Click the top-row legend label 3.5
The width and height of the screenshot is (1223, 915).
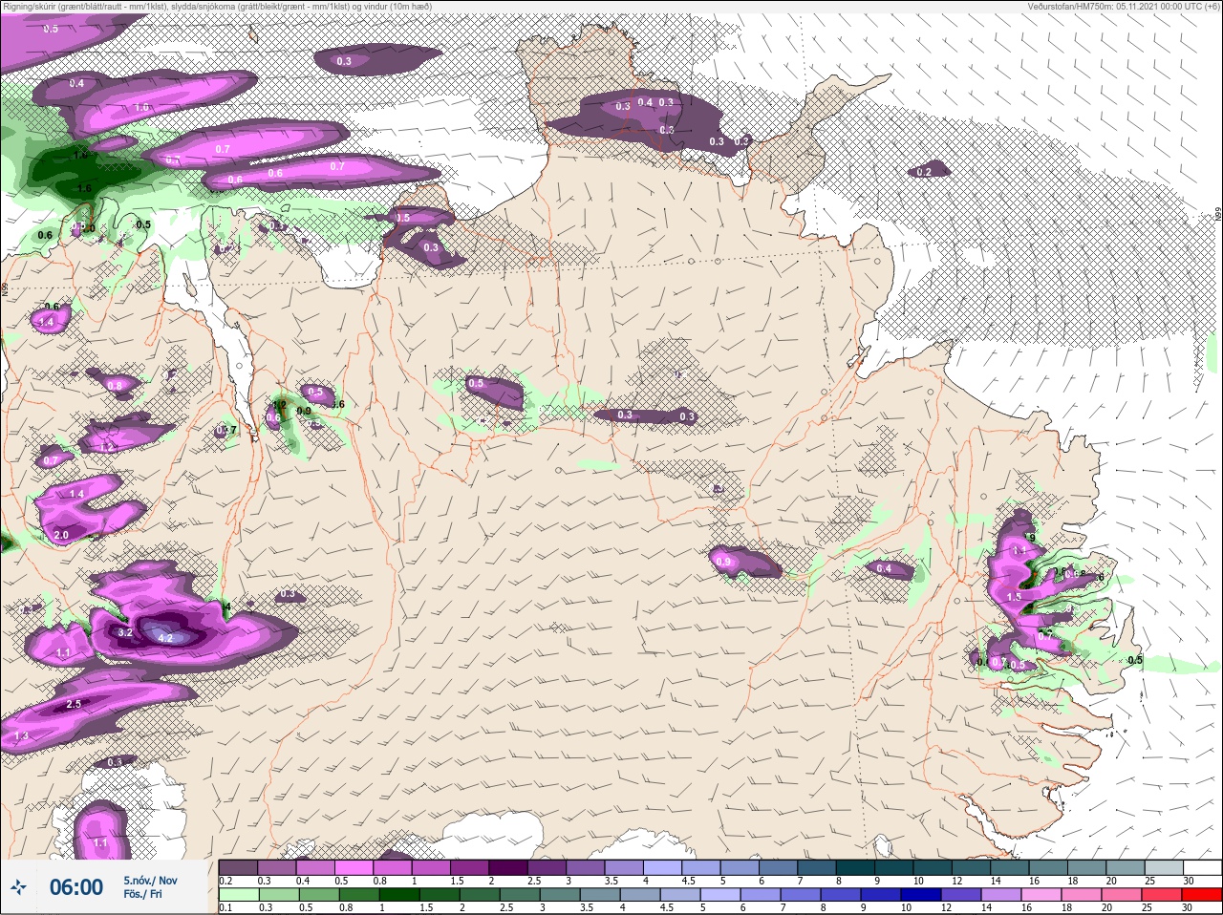pos(611,881)
